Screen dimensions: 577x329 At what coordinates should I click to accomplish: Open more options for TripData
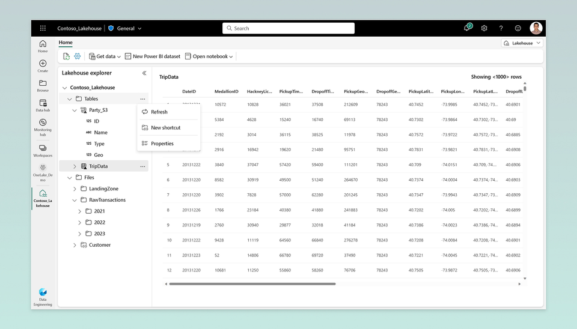click(x=142, y=166)
